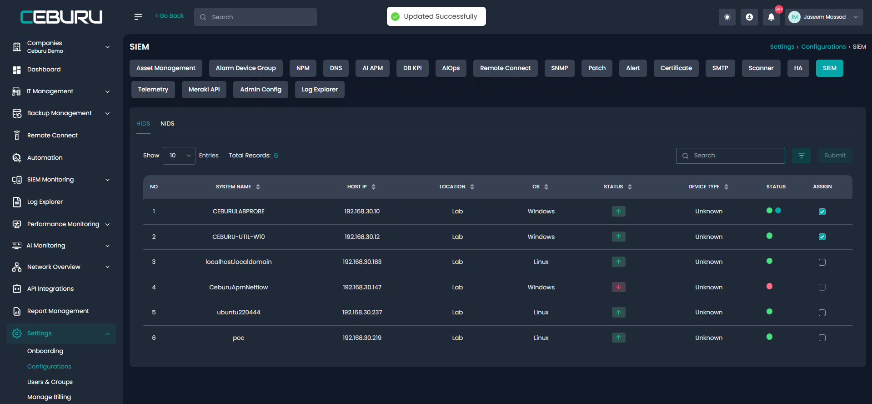Image resolution: width=872 pixels, height=404 pixels.
Task: Click the SIEM Monitoring sidebar icon
Action: coord(17,180)
